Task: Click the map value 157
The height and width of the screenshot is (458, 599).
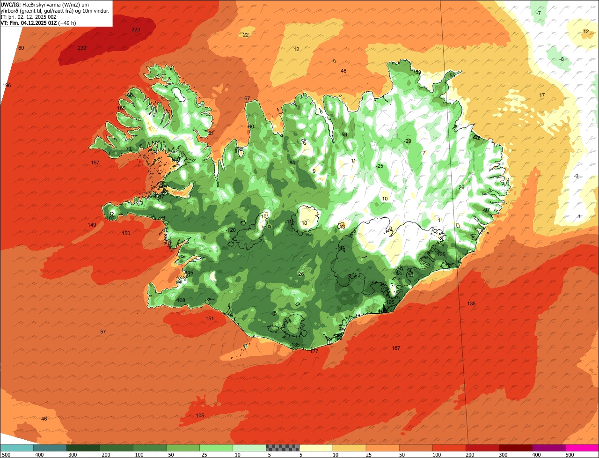Action: (95, 163)
